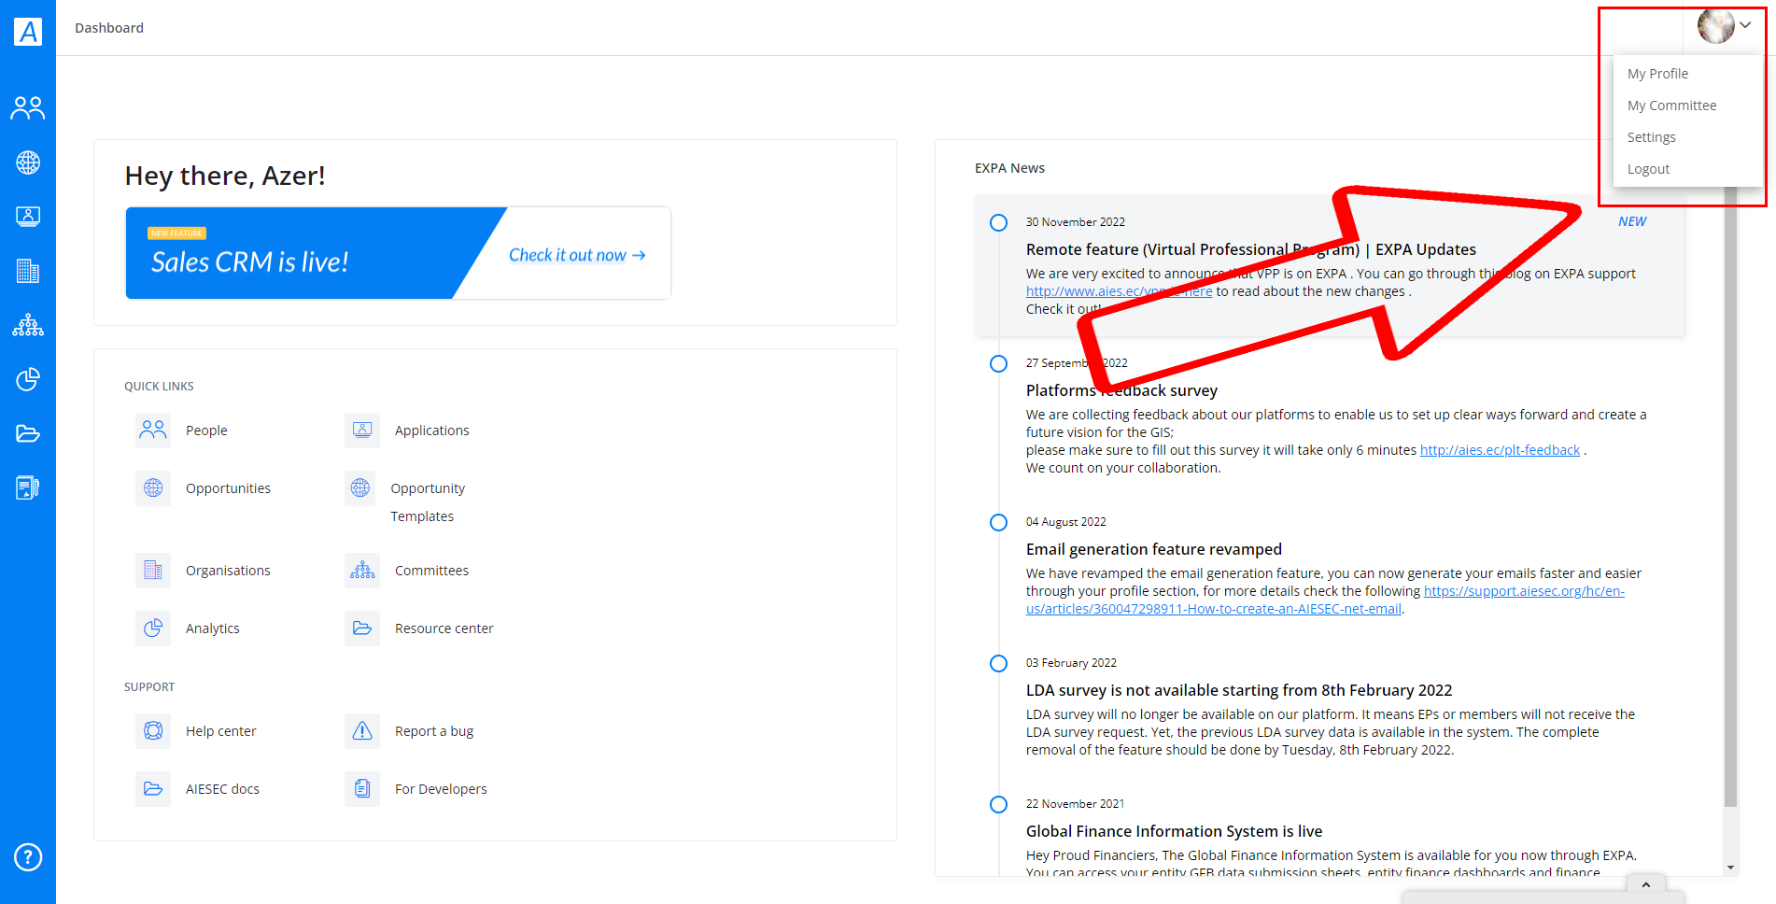Click Applications quick link icon
The image size is (1776, 904).
click(x=362, y=431)
